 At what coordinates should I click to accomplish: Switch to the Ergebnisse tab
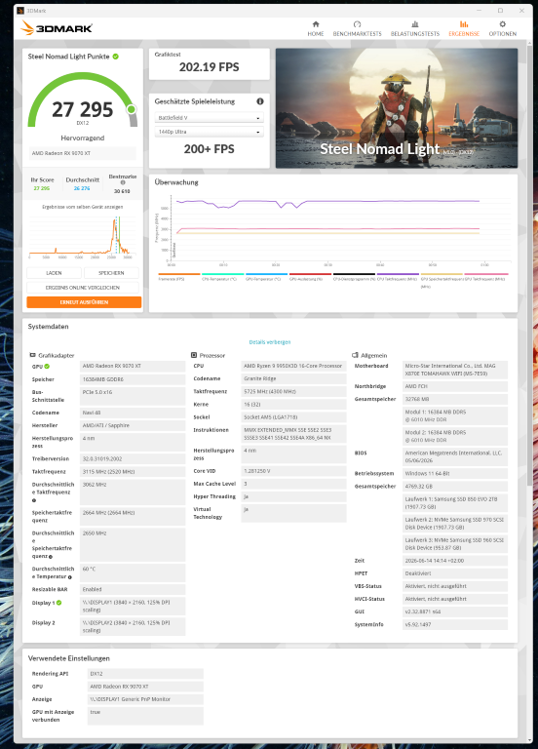coord(464,28)
